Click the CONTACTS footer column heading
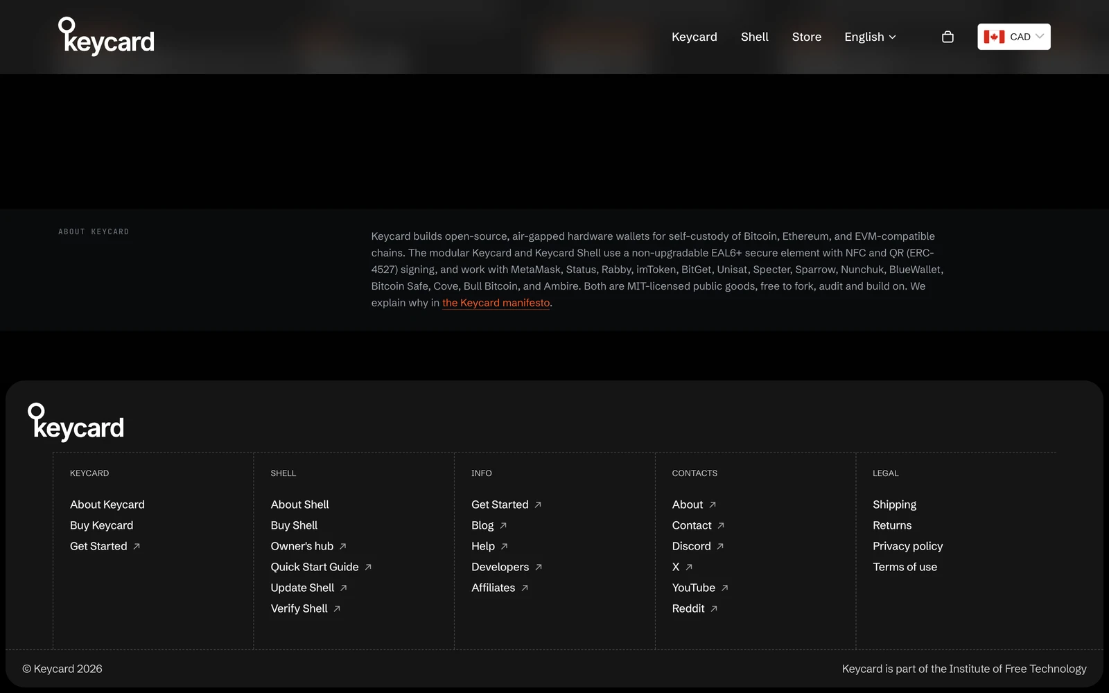 (695, 473)
